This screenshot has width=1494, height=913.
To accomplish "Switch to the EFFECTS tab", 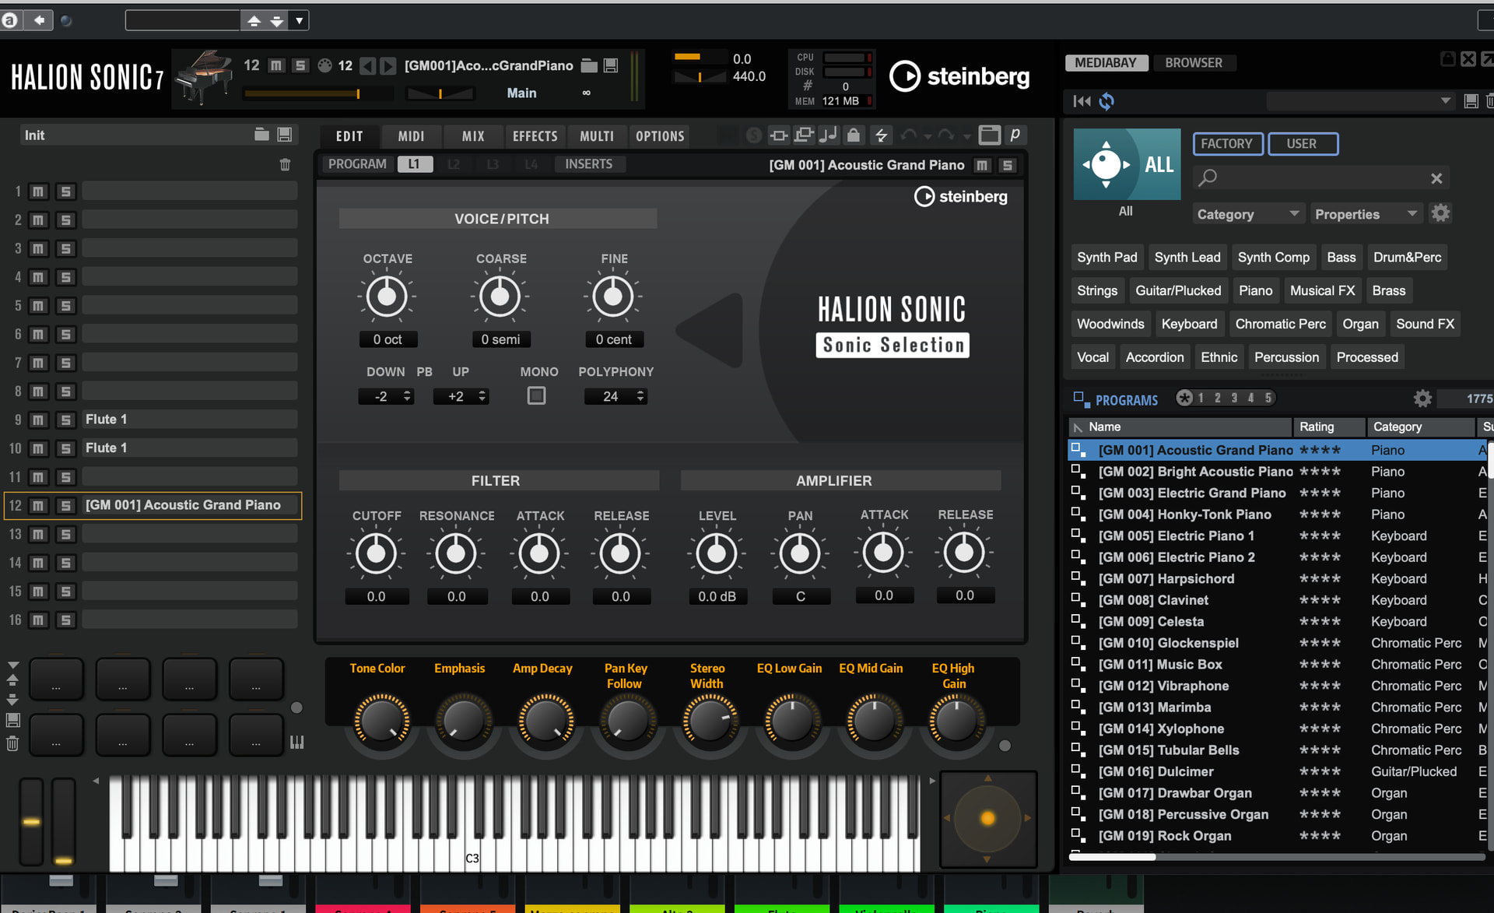I will tap(535, 136).
